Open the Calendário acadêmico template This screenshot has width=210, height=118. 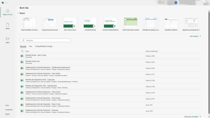coord(171,24)
